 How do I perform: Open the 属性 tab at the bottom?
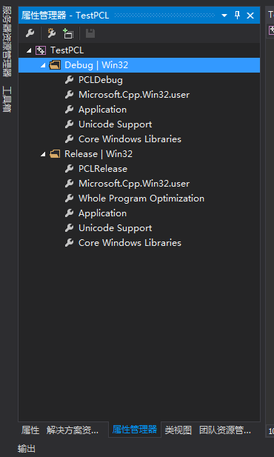(30, 430)
